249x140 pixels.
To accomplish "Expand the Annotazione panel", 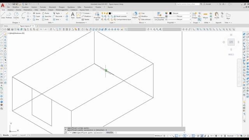I will [81, 23].
